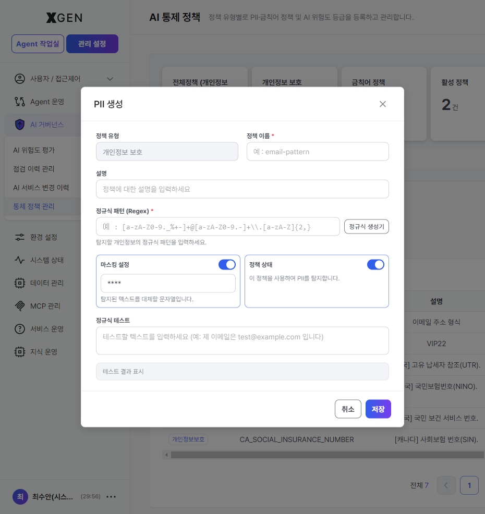Select 지식 운영 menu label

(44, 352)
